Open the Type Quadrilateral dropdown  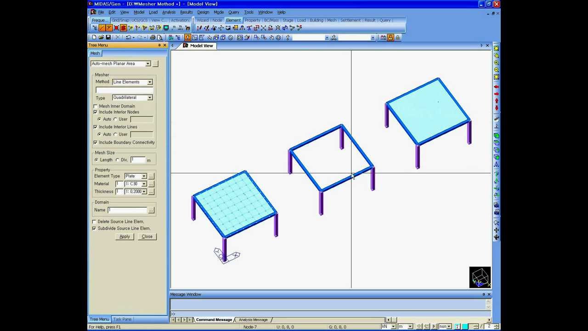click(150, 98)
